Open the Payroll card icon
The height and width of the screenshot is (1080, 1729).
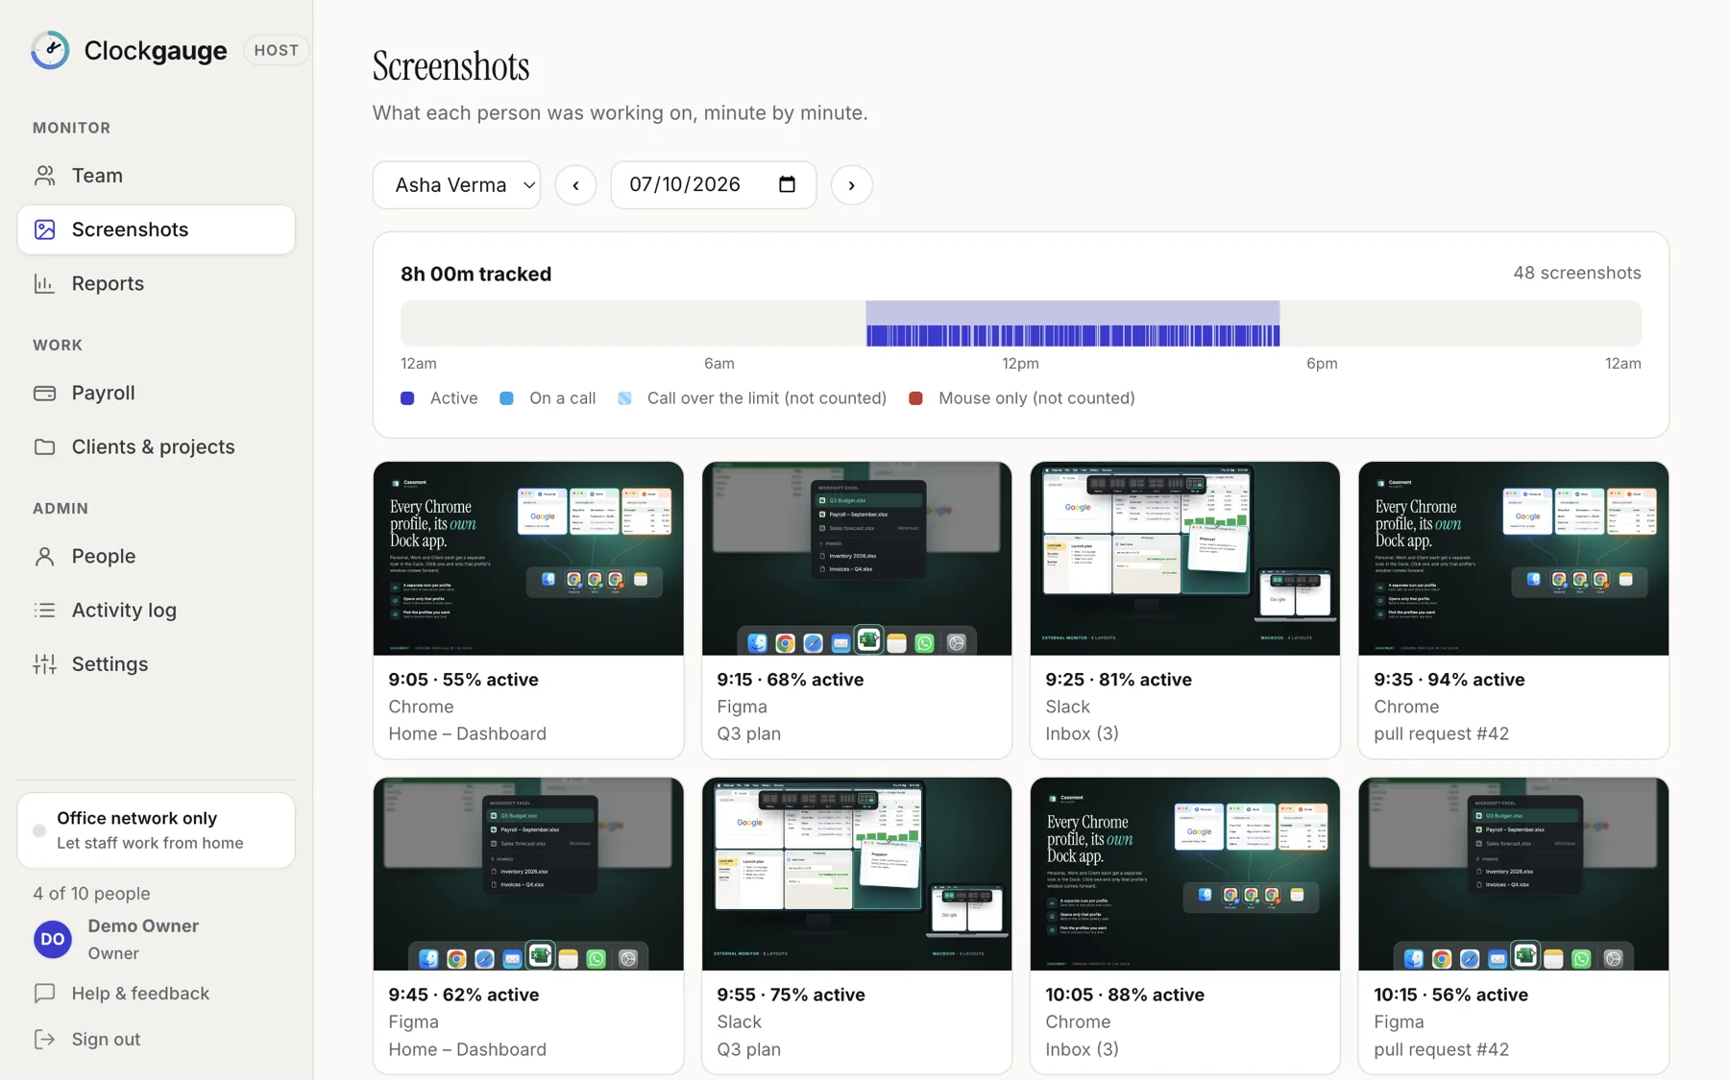[x=44, y=393]
